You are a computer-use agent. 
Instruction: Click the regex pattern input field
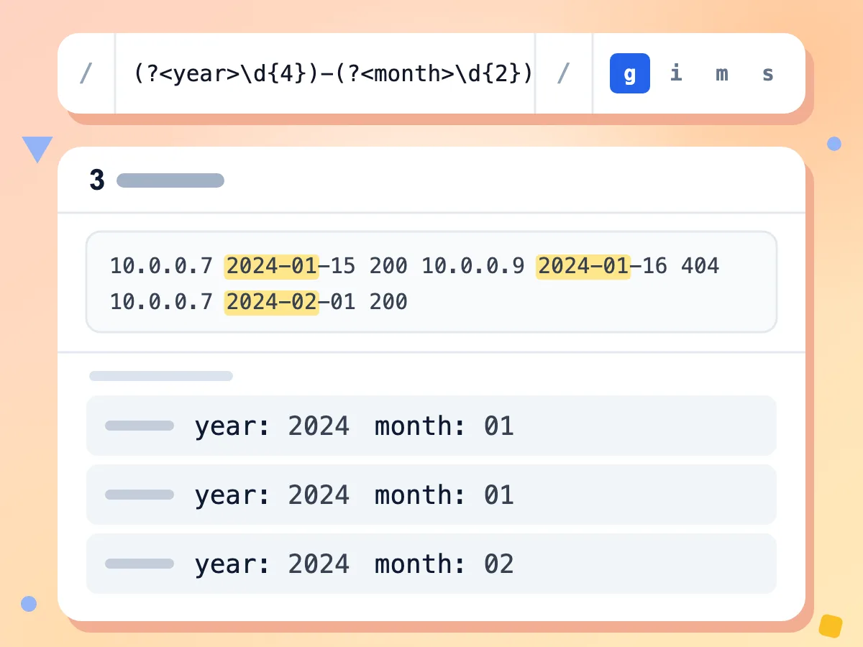tap(325, 73)
